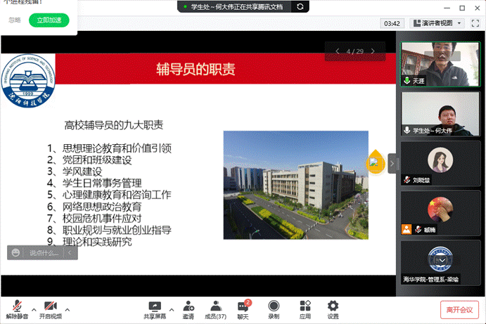Start recording with the 录制 icon

click(274, 309)
